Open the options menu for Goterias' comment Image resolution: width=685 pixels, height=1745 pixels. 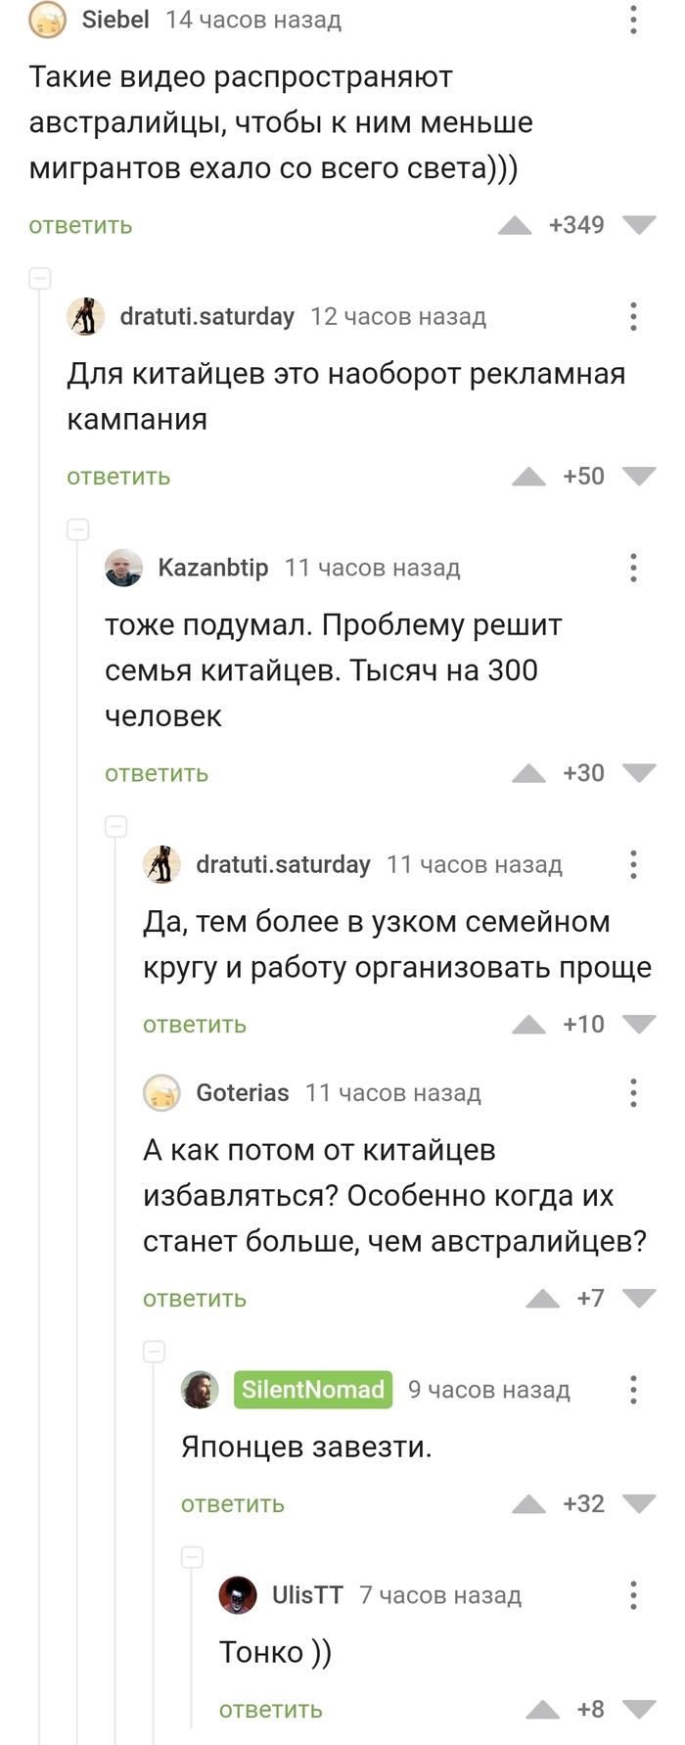633,1093
